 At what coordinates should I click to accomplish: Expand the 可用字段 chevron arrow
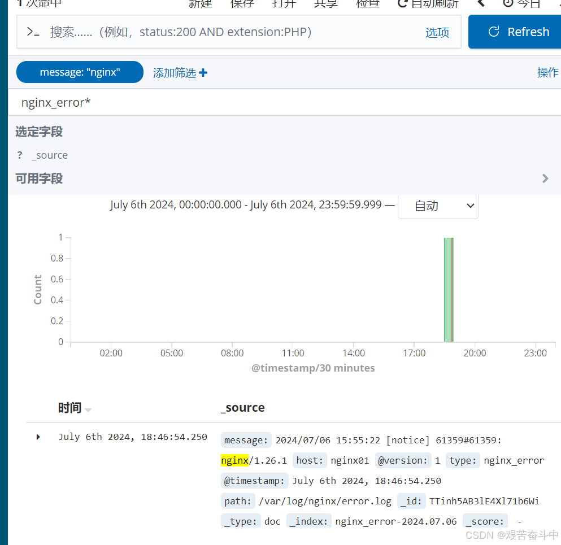[x=545, y=178]
